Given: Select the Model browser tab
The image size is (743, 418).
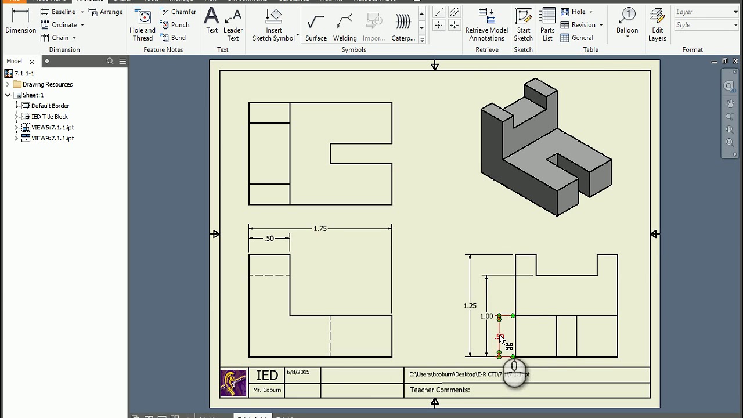Looking at the screenshot, I should (x=15, y=61).
